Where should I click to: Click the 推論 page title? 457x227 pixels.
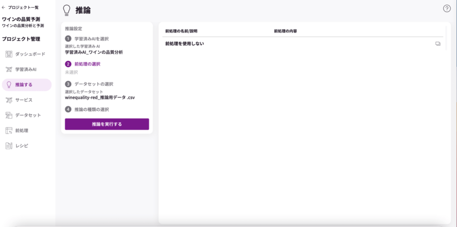click(83, 11)
